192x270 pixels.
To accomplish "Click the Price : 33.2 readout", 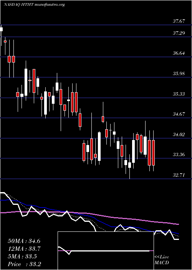I will tap(24, 264).
